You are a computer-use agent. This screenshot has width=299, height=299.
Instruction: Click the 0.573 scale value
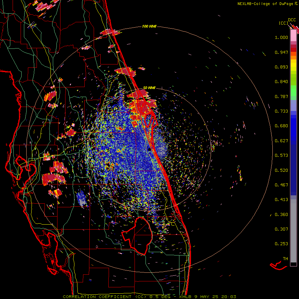click(281, 155)
